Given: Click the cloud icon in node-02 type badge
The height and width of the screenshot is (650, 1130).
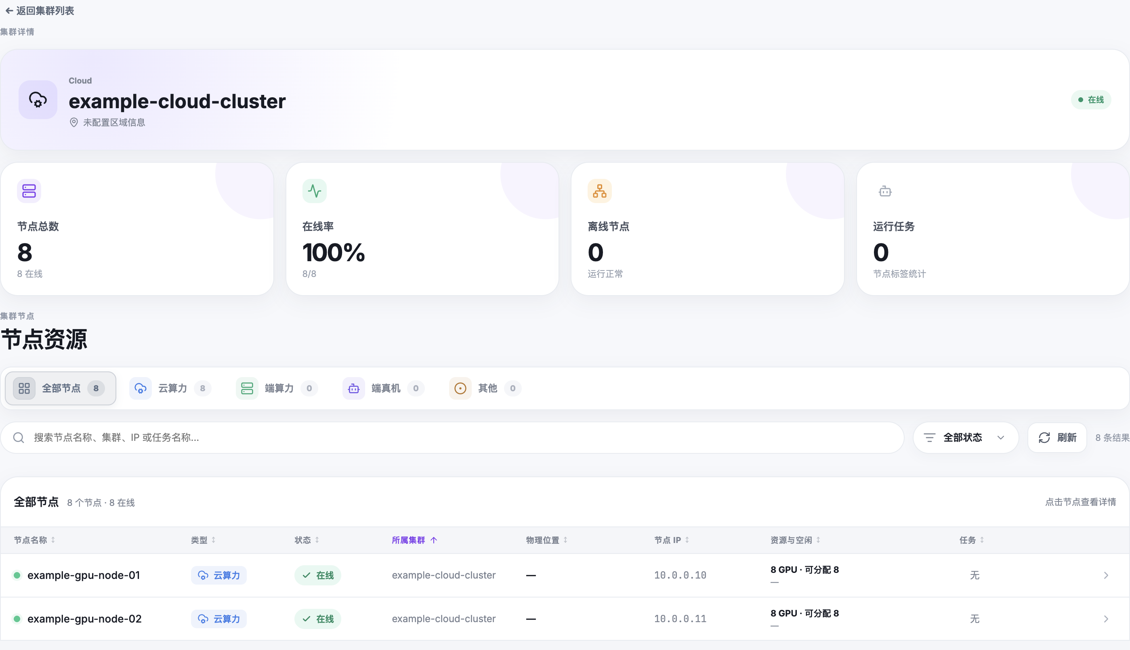Looking at the screenshot, I should 203,619.
